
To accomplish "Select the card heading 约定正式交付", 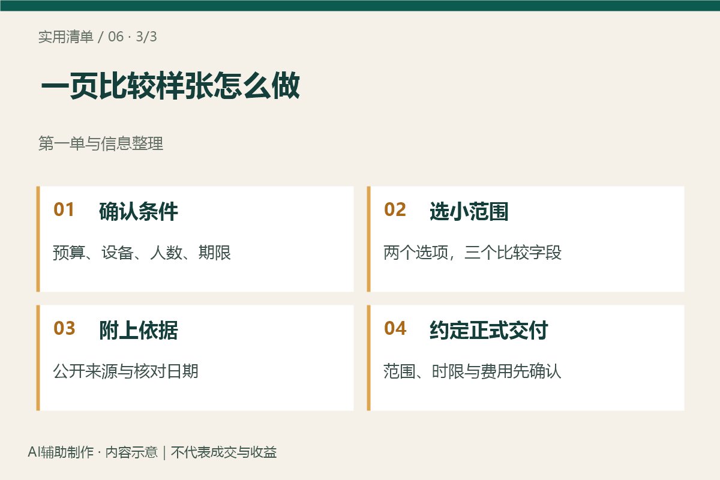I will [x=489, y=331].
